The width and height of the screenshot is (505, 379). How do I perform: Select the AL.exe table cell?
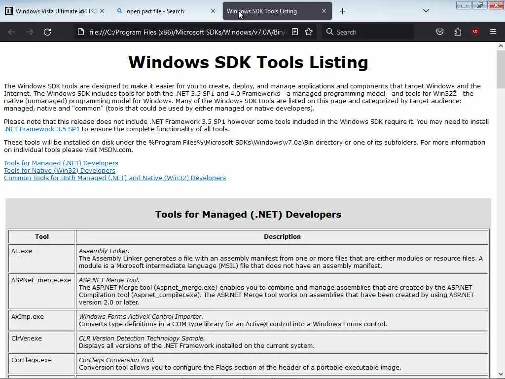click(x=42, y=258)
